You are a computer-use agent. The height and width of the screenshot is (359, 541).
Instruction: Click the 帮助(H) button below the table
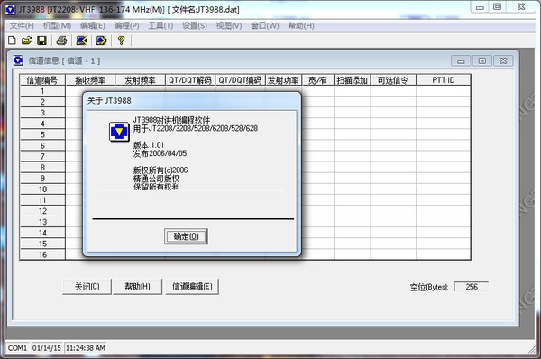[137, 287]
